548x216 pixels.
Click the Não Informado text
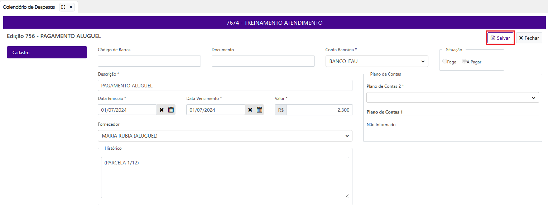point(381,125)
